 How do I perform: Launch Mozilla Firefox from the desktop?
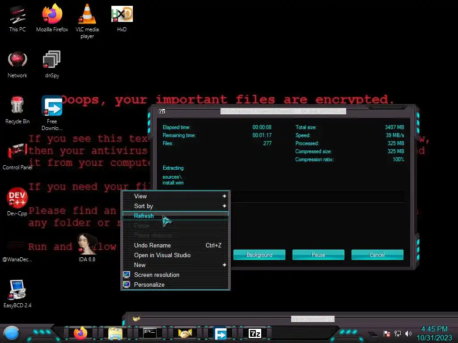(x=52, y=18)
